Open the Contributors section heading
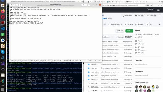 pyautogui.click(x=140, y=82)
